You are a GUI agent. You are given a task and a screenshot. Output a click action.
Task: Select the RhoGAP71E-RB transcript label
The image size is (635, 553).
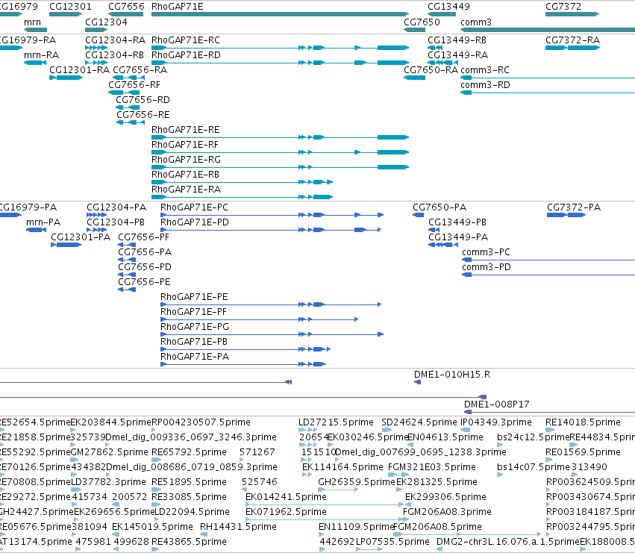tap(185, 175)
